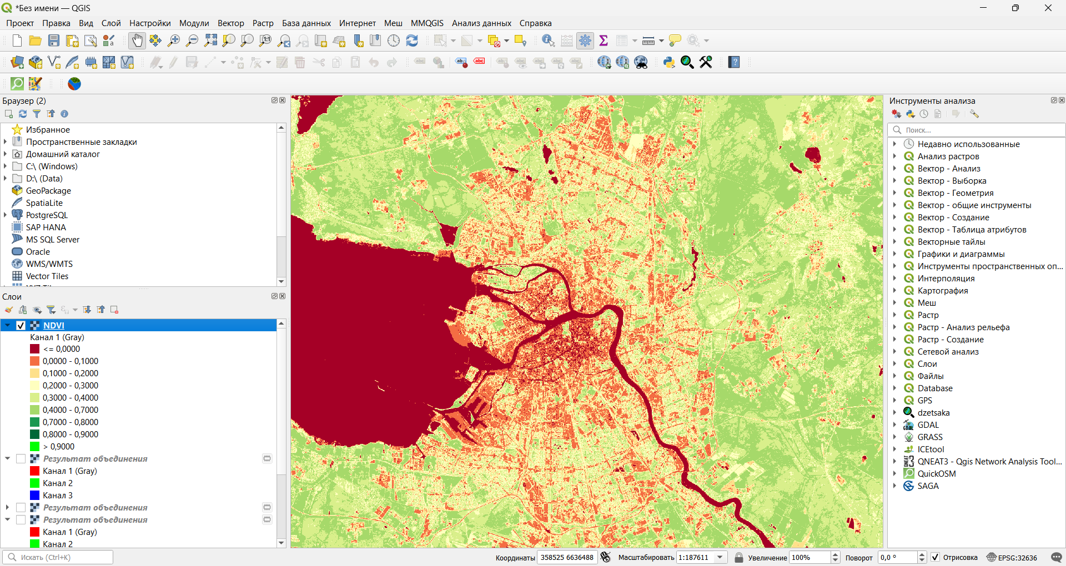Open the Python console icon
1066x566 pixels.
pos(669,62)
